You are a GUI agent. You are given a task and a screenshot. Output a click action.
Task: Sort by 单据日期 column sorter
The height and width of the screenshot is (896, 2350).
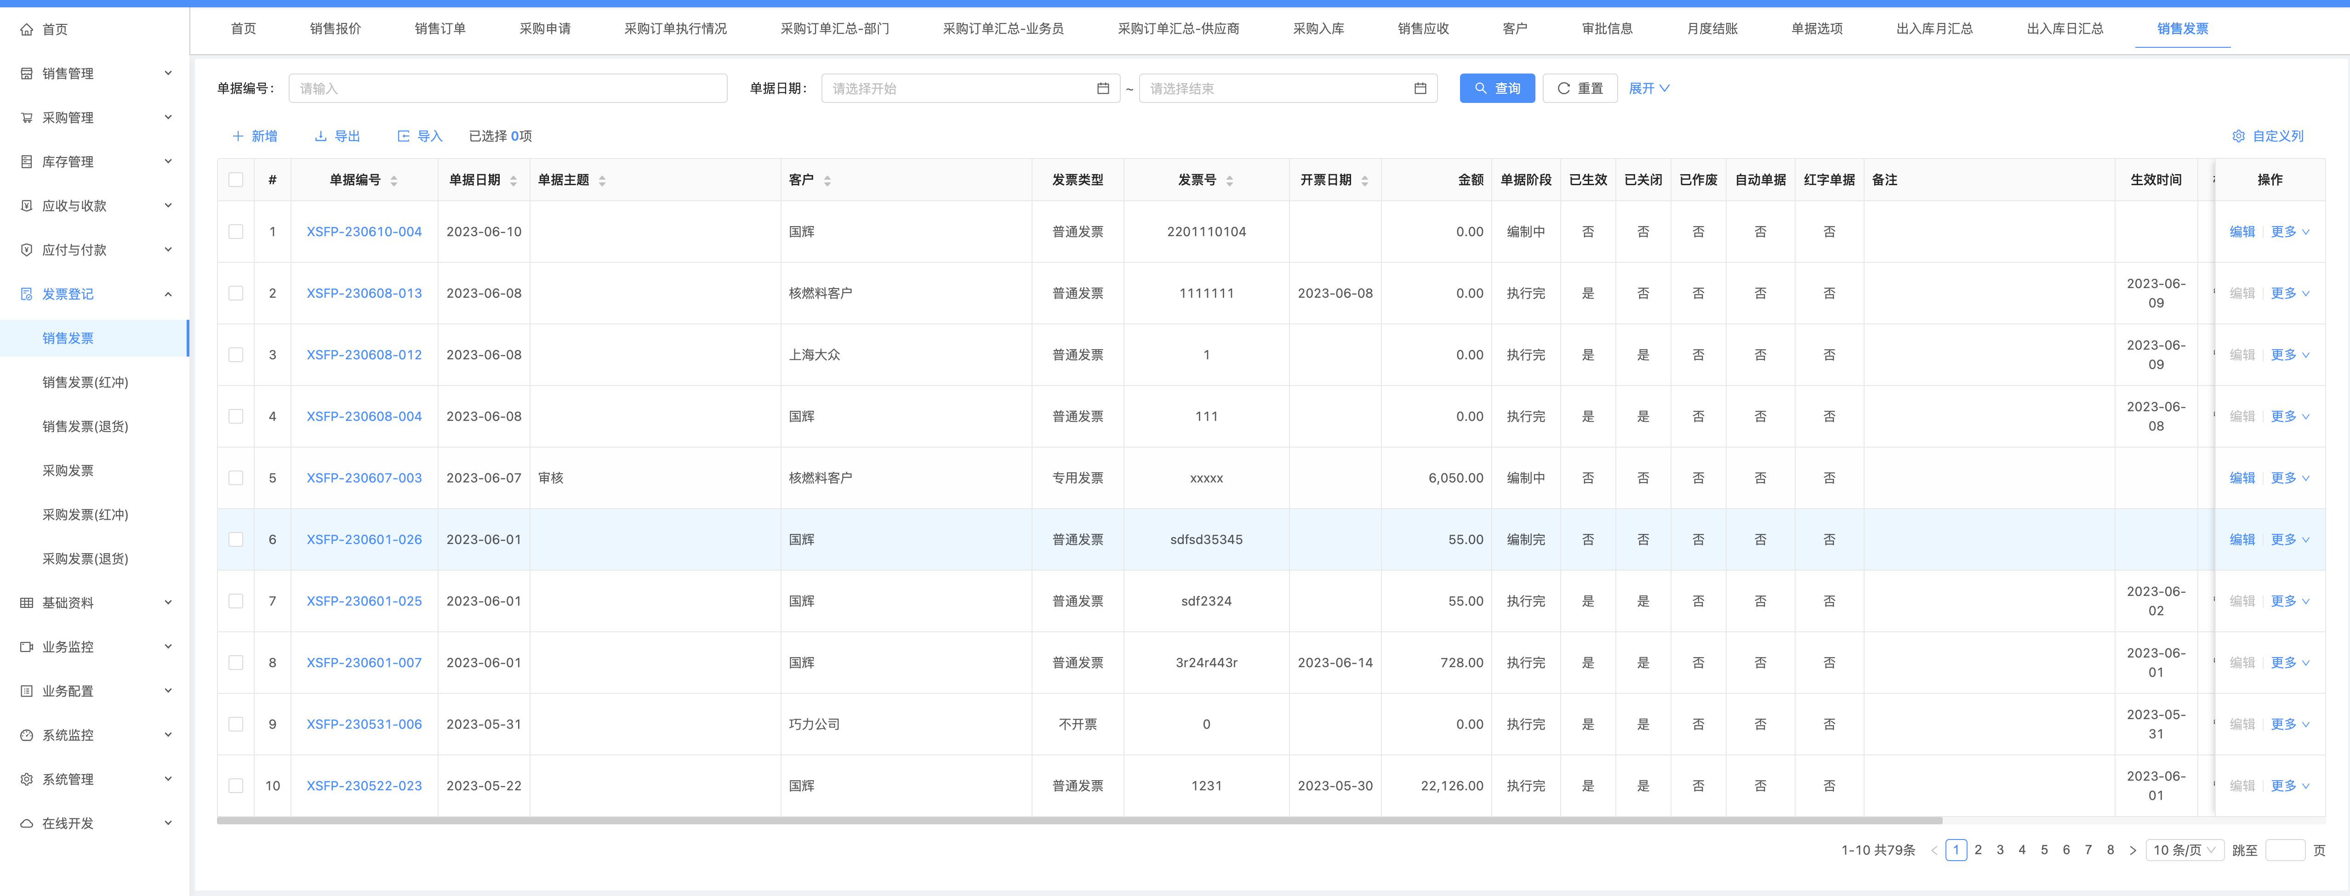[x=513, y=181]
